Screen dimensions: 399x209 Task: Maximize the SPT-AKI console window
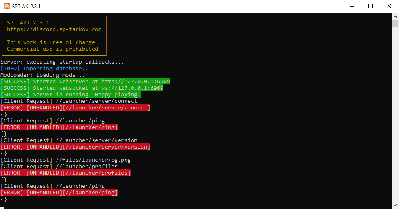[370, 6]
